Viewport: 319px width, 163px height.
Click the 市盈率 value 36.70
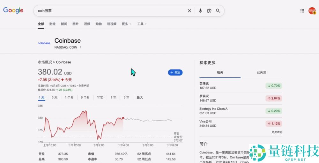[x=119, y=159]
